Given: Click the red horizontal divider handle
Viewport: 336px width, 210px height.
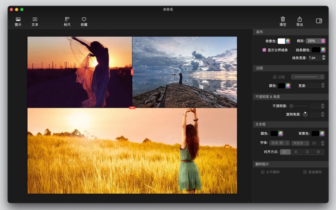Looking at the screenshot, I should point(132,108).
